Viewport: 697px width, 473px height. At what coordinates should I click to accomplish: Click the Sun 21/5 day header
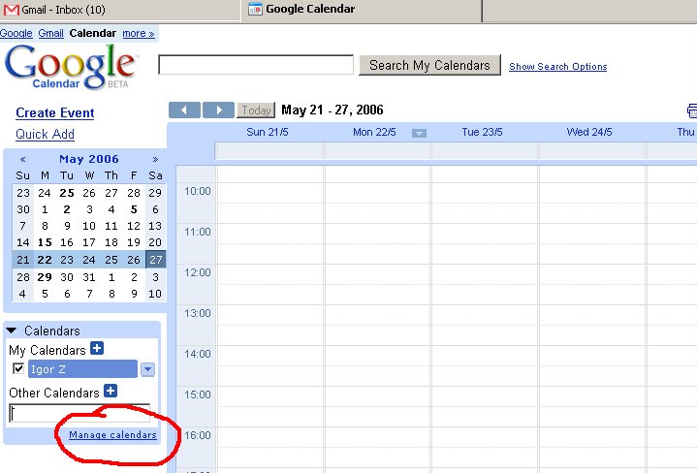coord(268,132)
